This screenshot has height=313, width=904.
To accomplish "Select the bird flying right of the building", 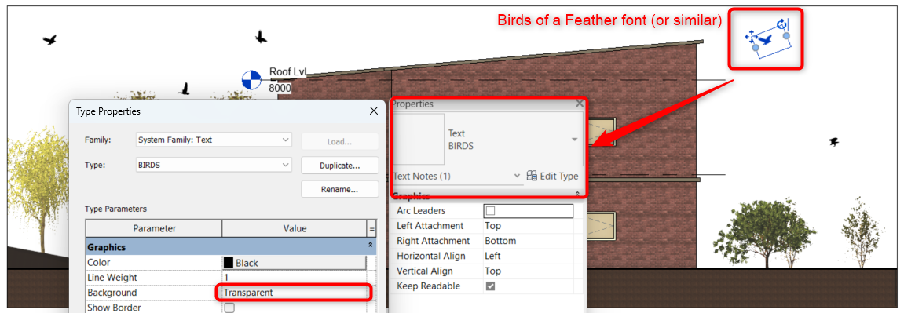I will tap(834, 141).
